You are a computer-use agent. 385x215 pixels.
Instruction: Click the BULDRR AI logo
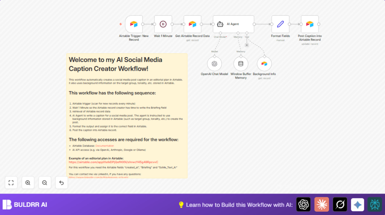pos(25,204)
